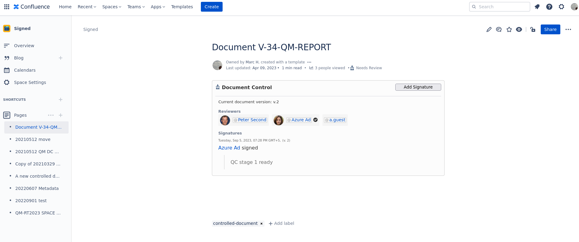
Task: Star this page as favorite
Action: pyautogui.click(x=509, y=29)
